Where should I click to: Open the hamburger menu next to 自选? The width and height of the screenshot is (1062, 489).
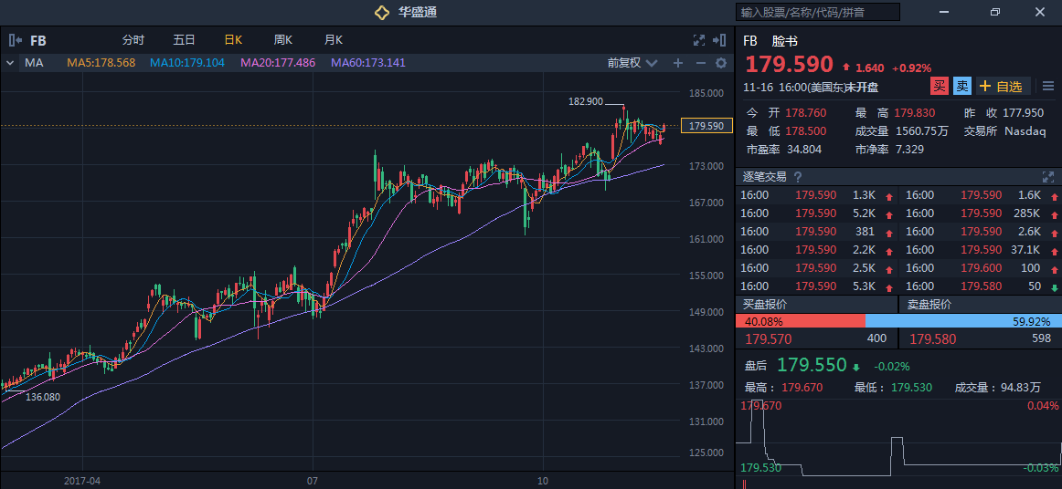pyautogui.click(x=1047, y=87)
